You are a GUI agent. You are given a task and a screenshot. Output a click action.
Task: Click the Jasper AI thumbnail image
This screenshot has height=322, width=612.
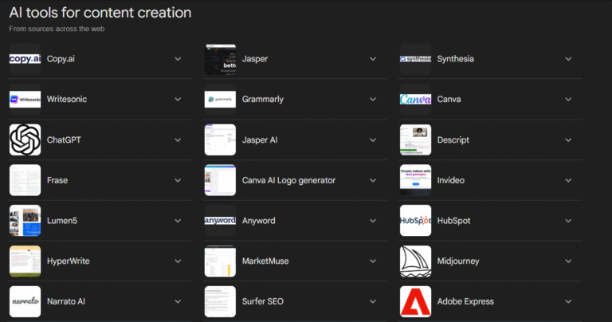[220, 139]
